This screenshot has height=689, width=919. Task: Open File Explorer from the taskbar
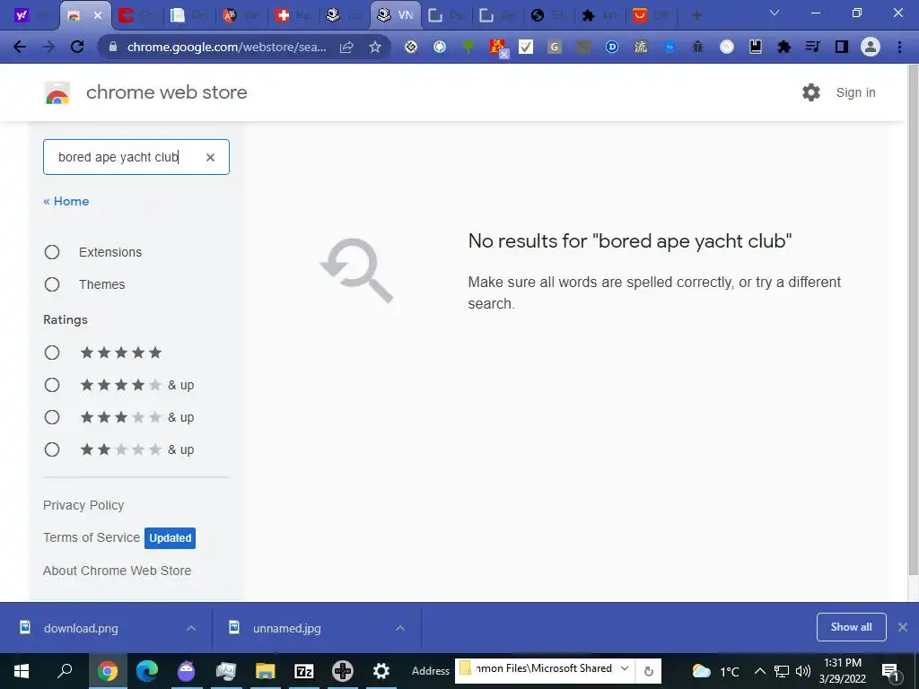pyautogui.click(x=265, y=671)
